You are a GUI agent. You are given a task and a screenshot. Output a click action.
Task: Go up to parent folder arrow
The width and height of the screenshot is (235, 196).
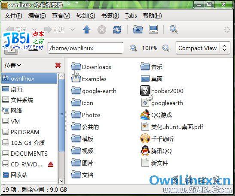[86, 30]
